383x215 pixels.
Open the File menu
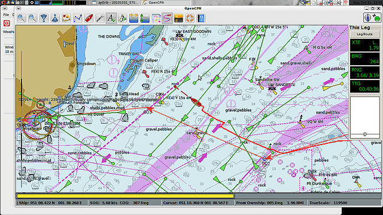coord(6,15)
